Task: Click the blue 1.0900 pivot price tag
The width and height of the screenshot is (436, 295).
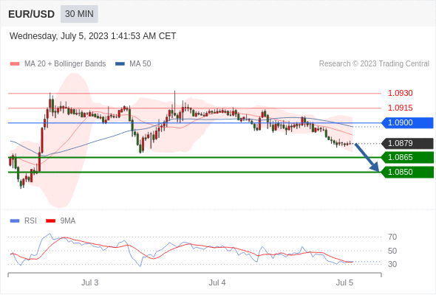Action: (x=407, y=122)
